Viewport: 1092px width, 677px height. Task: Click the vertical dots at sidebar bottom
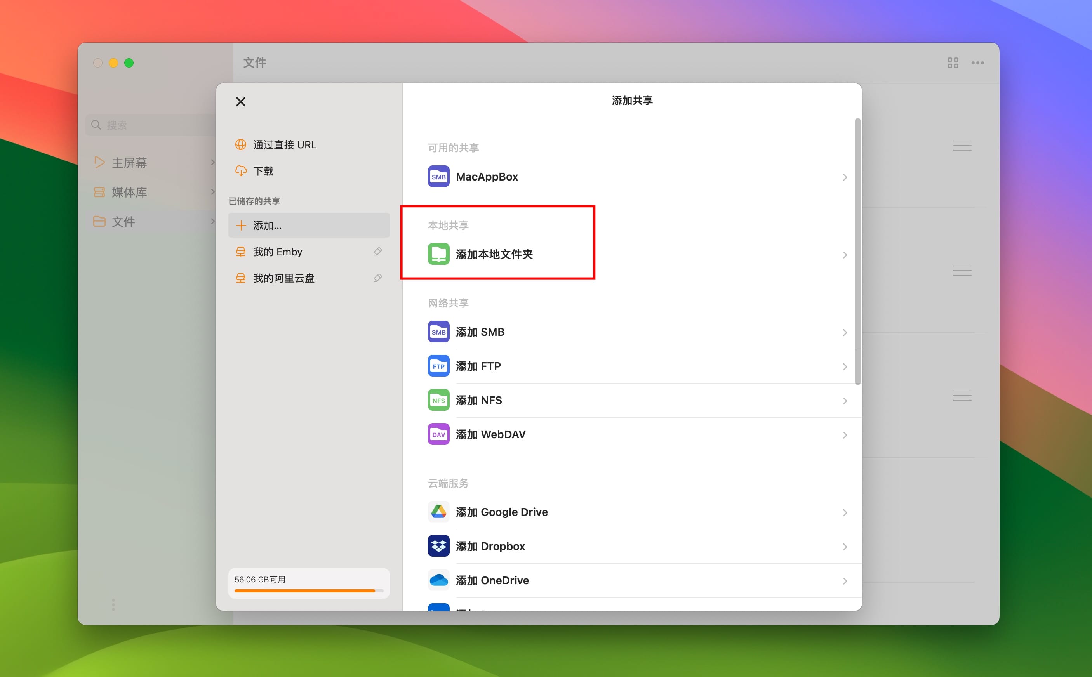[113, 604]
